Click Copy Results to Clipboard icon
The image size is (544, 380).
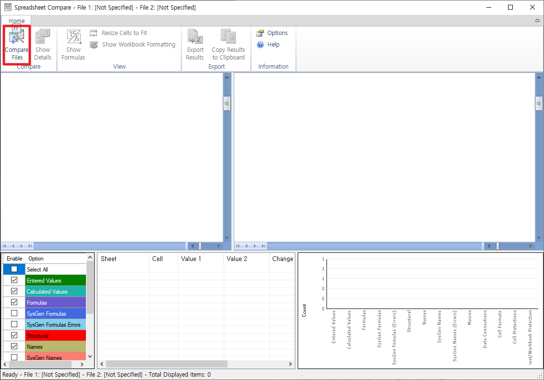pos(228,37)
